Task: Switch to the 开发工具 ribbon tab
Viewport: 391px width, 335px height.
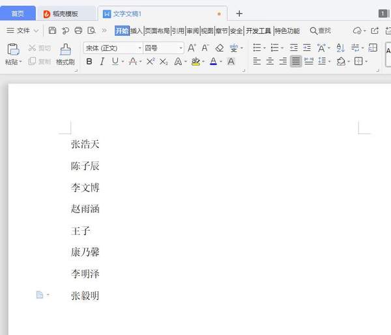Action: click(258, 31)
